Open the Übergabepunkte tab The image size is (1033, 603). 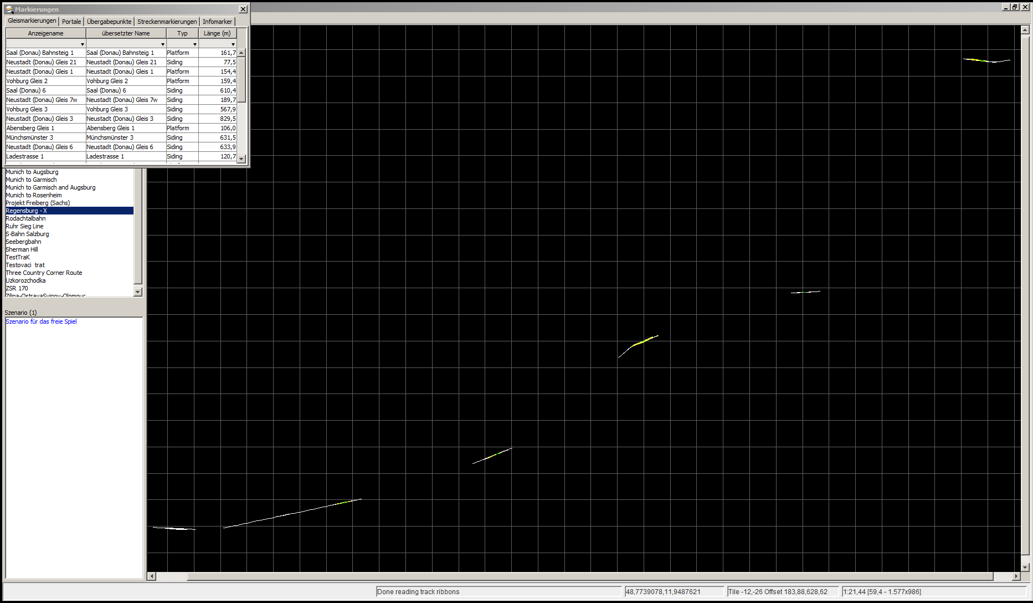[x=109, y=22]
